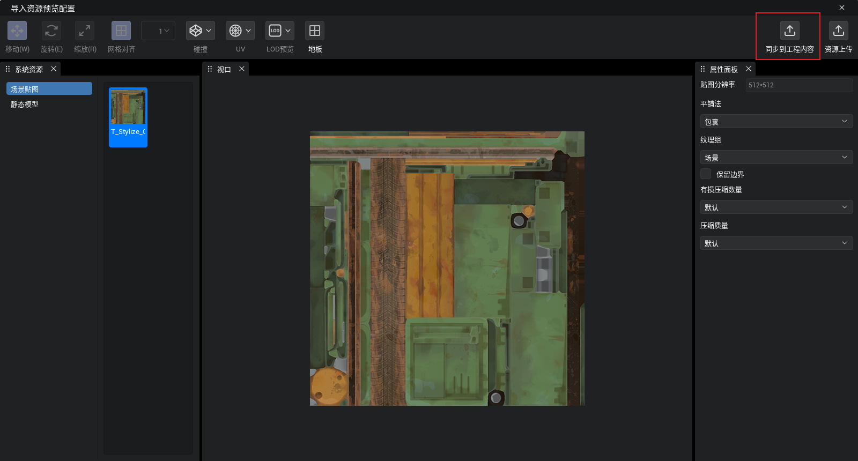Close the 系统资源 tab
This screenshot has height=461, width=858.
click(x=54, y=69)
